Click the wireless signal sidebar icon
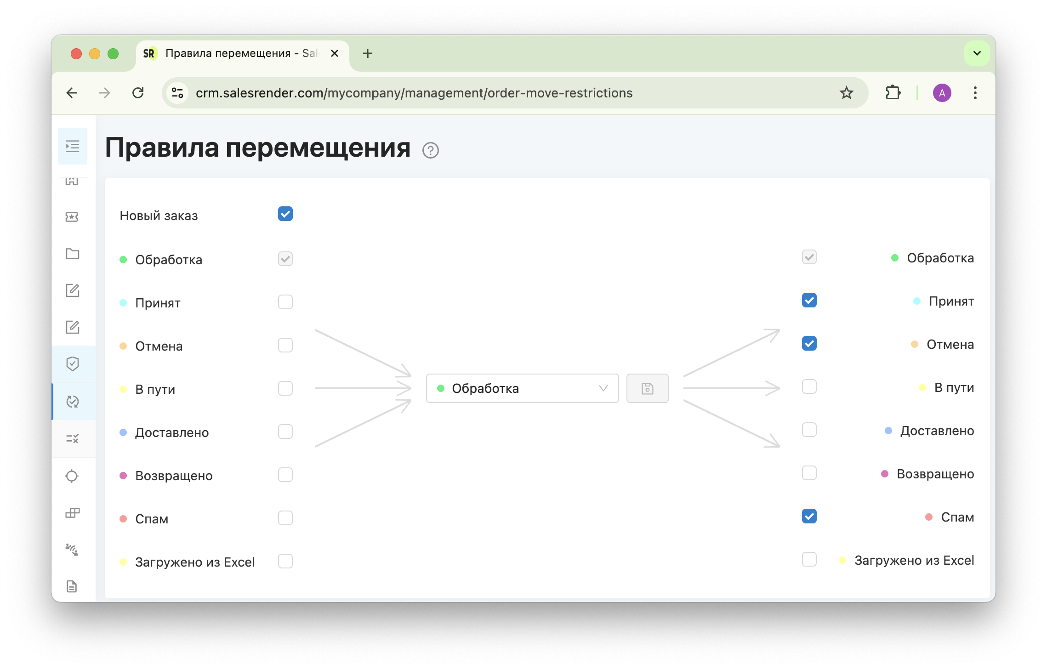The width and height of the screenshot is (1047, 670). [x=72, y=550]
